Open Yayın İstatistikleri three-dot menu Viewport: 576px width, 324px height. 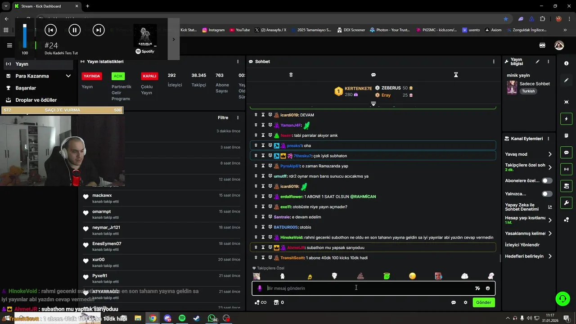click(x=238, y=62)
